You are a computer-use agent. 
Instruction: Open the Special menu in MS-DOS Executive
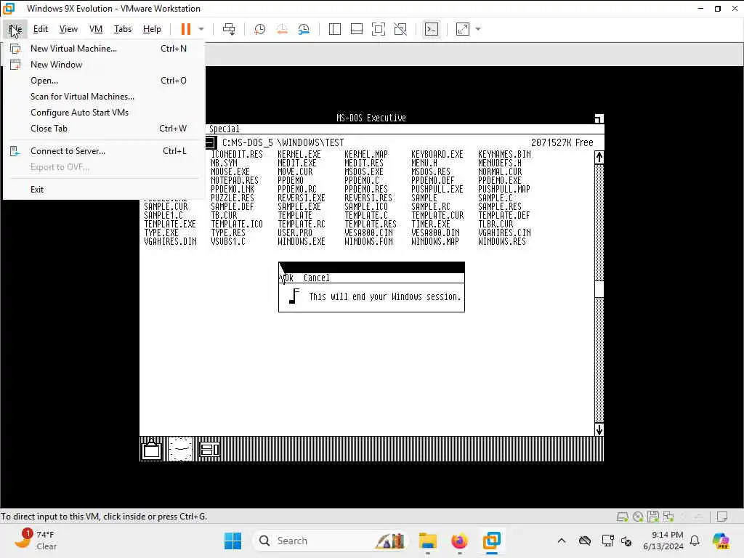point(225,129)
